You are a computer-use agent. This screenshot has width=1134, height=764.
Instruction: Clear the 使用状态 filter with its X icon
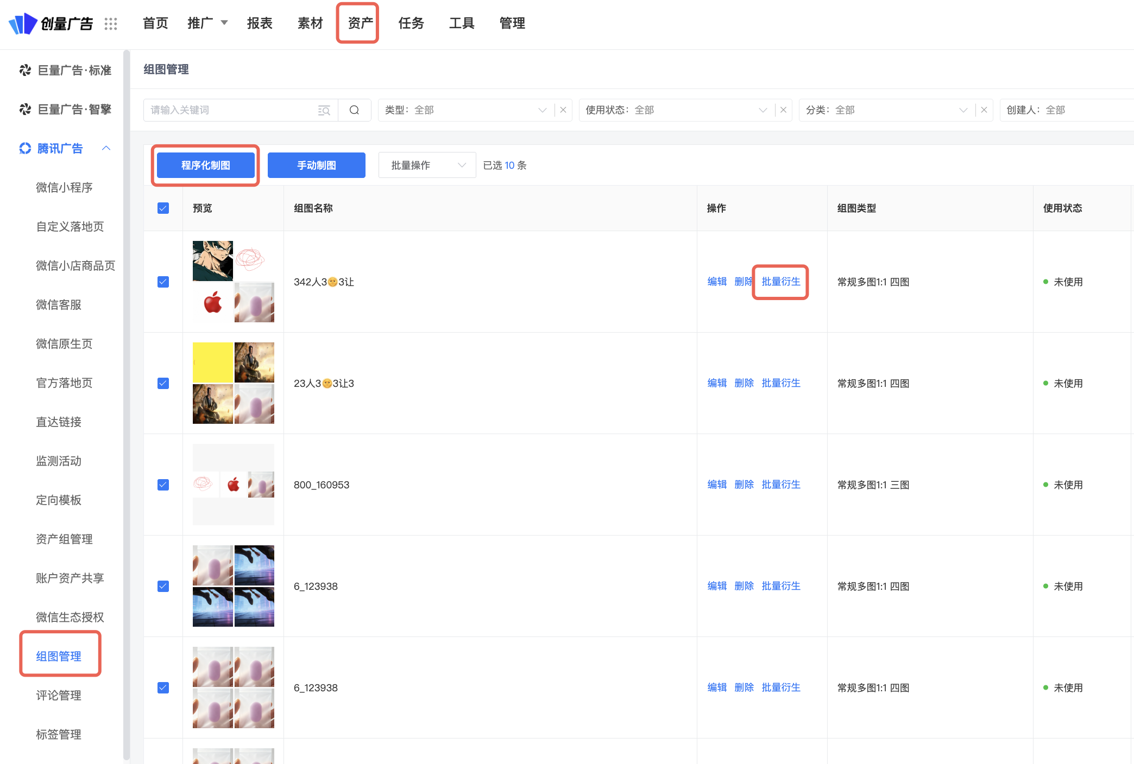click(x=783, y=110)
